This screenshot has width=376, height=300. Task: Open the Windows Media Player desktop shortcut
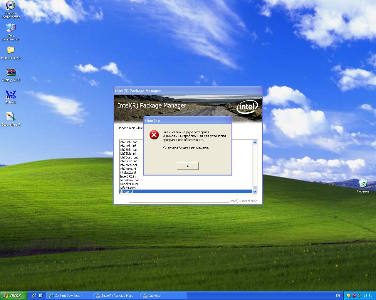pyautogui.click(x=11, y=9)
